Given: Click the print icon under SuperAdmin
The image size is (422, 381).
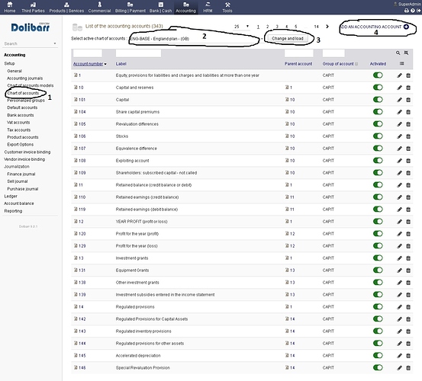Looking at the screenshot, I should (407, 11).
